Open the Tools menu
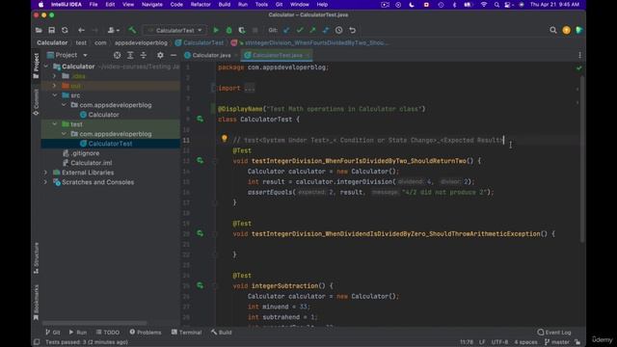This screenshot has height=347, width=617. point(261,4)
